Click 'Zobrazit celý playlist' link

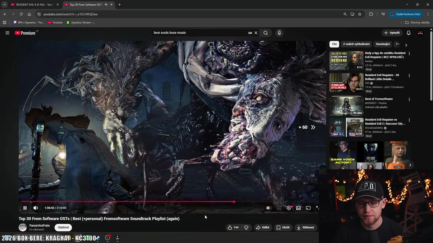(376, 107)
